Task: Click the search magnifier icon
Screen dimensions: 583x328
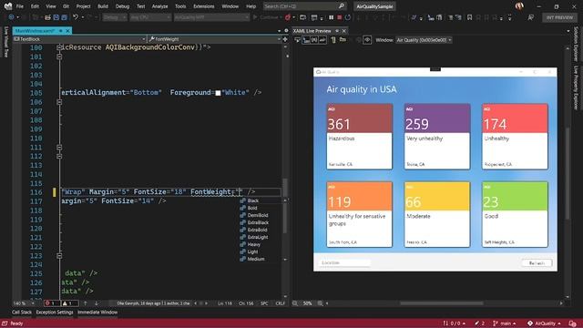Action: point(342,6)
